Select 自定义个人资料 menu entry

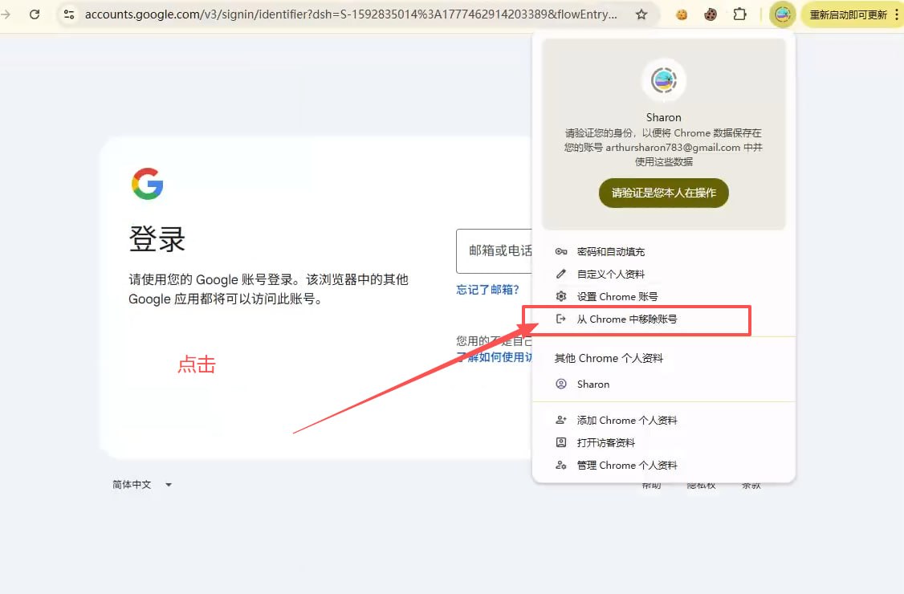(x=610, y=275)
